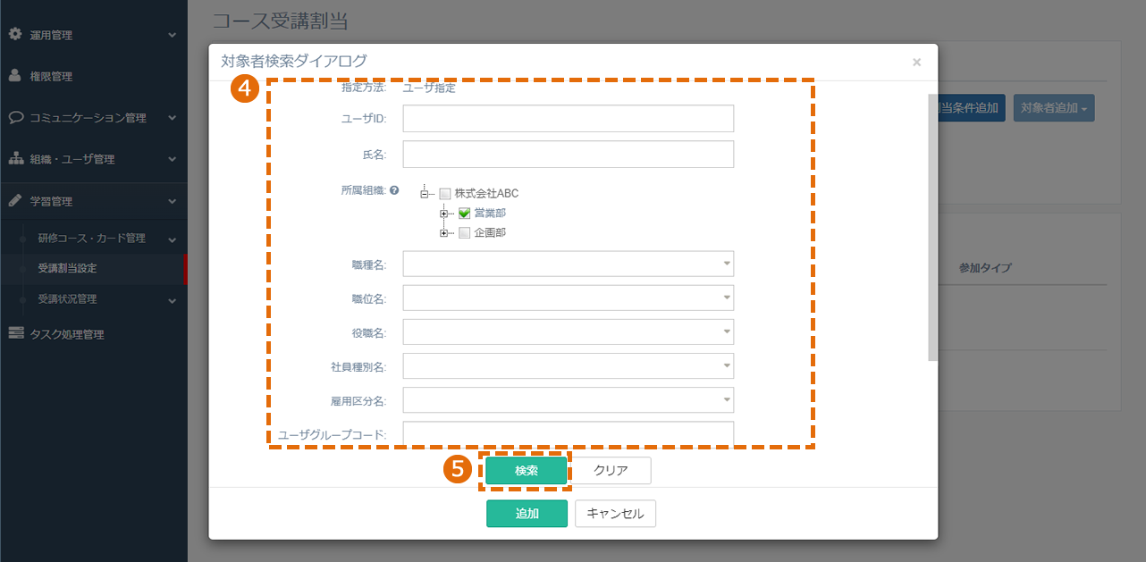Screen dimensions: 1146x562
Task: Open the 職種名 dropdown
Action: click(569, 264)
